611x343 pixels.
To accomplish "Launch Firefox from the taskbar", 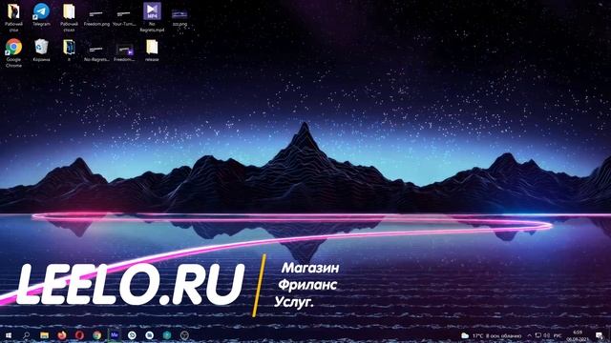I will 61,335.
